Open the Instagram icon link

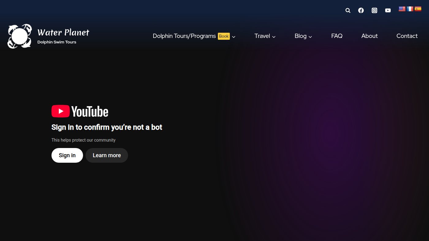[374, 10]
